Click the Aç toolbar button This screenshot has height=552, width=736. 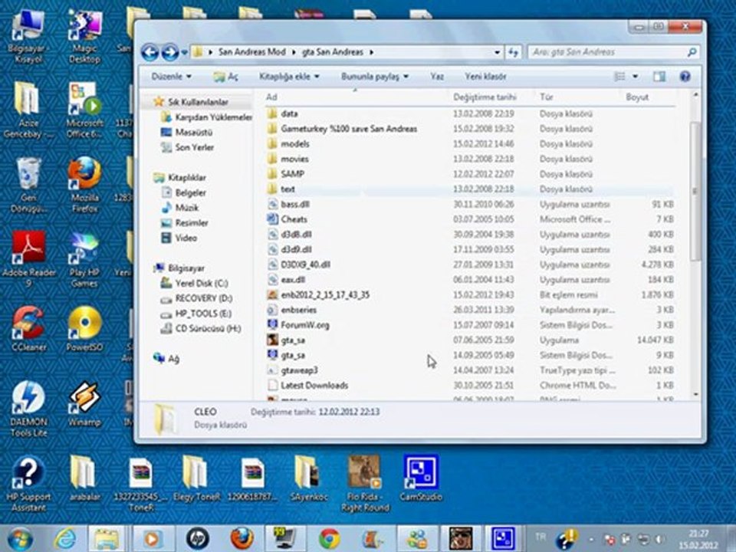(x=225, y=77)
